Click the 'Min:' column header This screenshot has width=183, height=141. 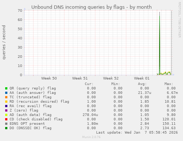point(116,84)
